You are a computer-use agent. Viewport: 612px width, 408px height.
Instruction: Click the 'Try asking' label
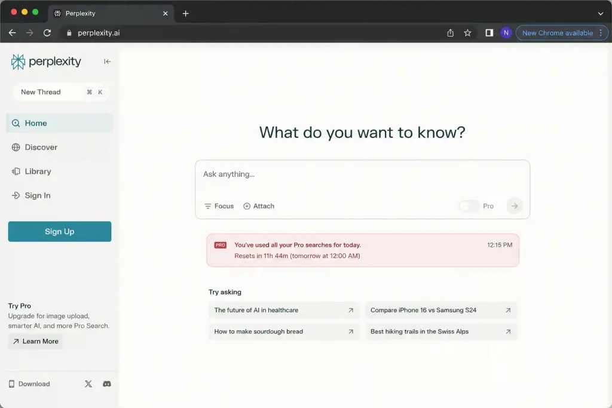[225, 292]
